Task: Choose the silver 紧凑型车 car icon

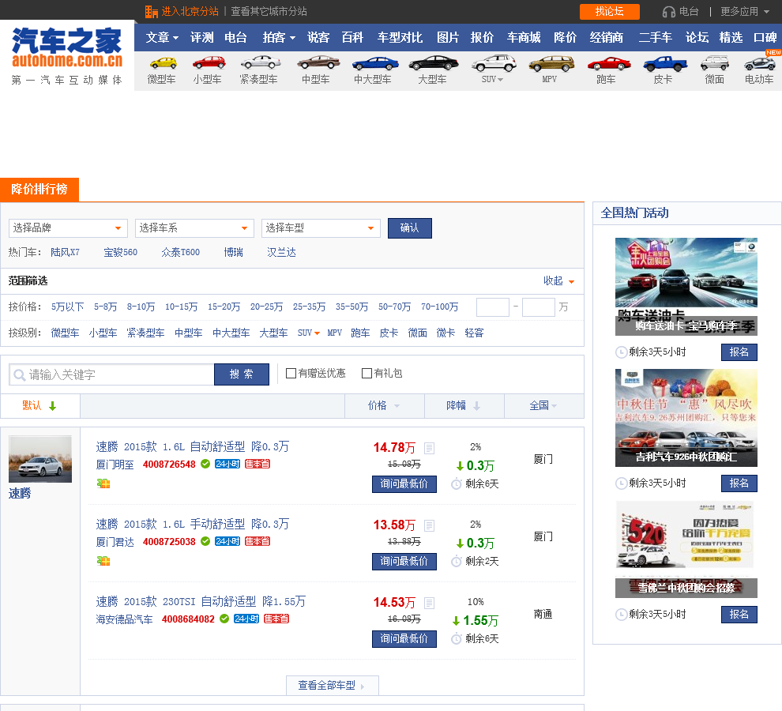Action: (x=261, y=62)
